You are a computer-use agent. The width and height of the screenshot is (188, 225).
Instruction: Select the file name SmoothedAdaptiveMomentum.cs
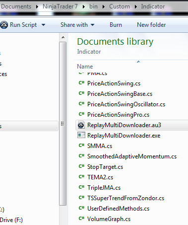click(132, 156)
